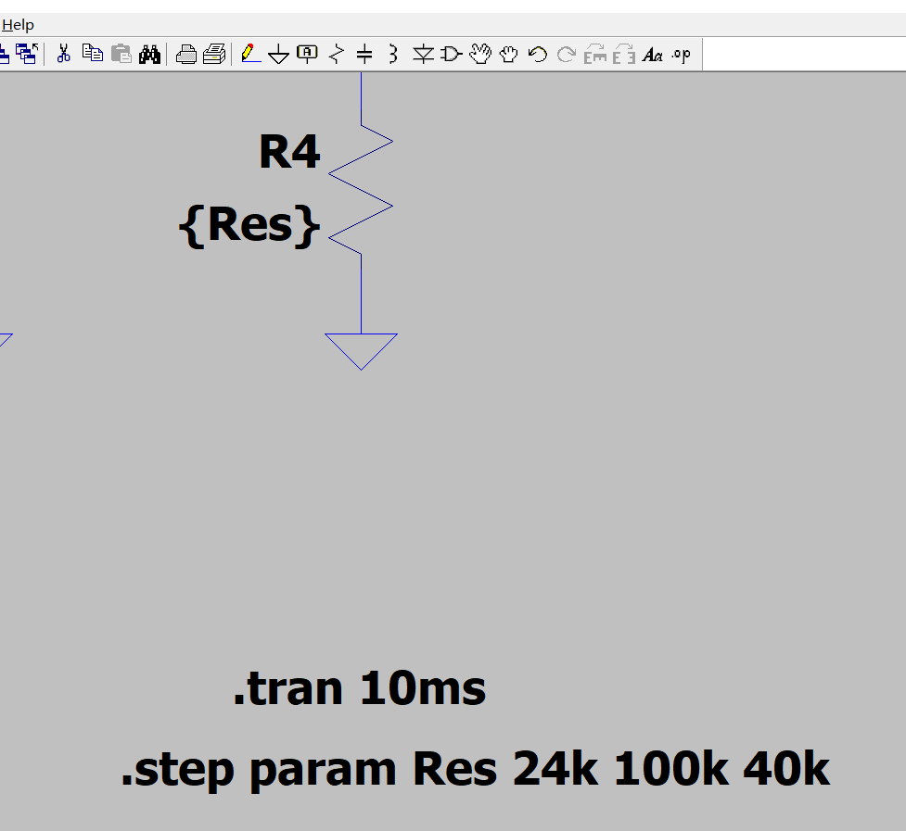Click the R4 resistor symbol
Screen dimensions: 906x831
click(x=362, y=195)
